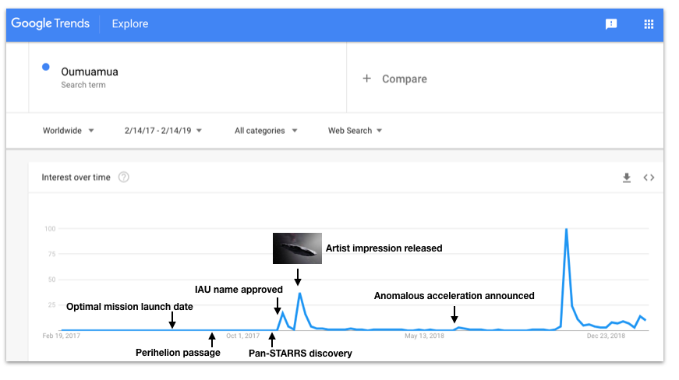The image size is (679, 380).
Task: Click the 25 value on the y-axis
Action: click(x=52, y=305)
